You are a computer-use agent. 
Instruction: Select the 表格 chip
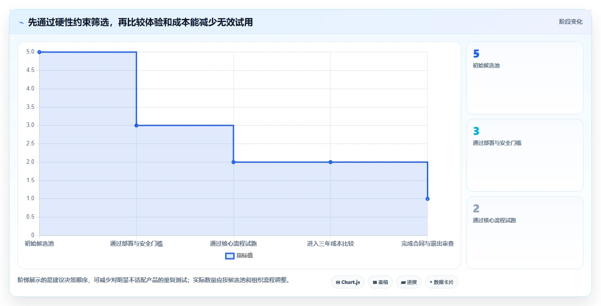[380, 282]
